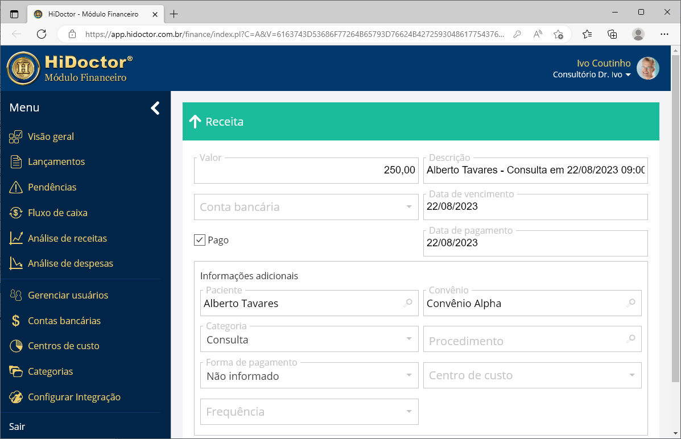This screenshot has width=681, height=439.
Task: Open the Frequência dropdown
Action: click(x=408, y=412)
